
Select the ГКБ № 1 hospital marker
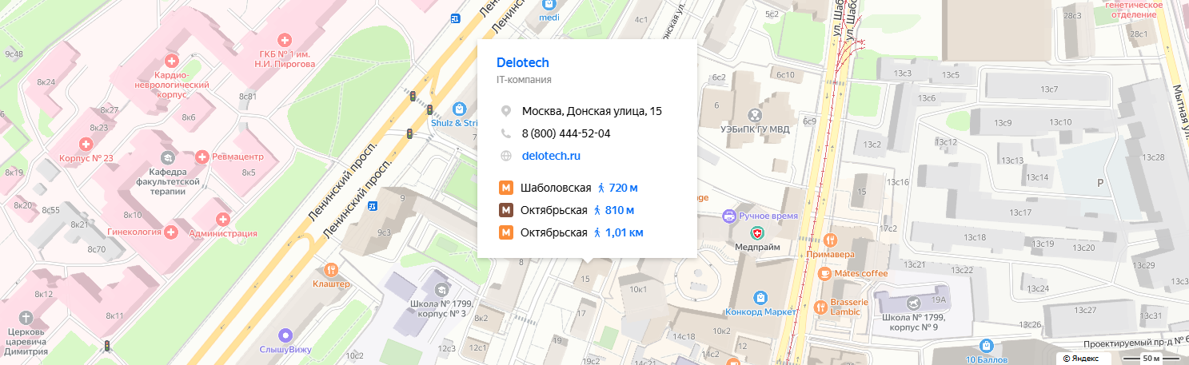283,40
